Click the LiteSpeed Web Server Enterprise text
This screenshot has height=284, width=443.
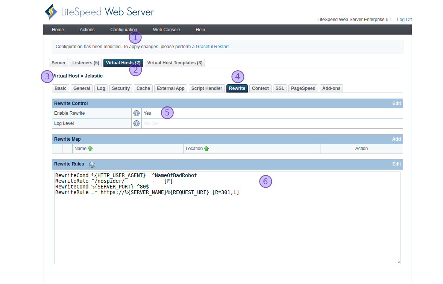click(351, 20)
